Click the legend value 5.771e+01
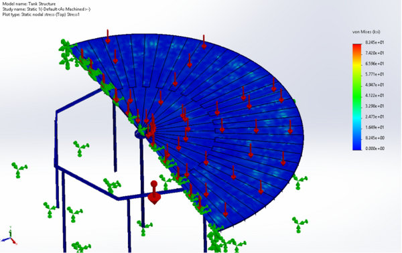This screenshot has width=402, height=253. tap(375, 74)
